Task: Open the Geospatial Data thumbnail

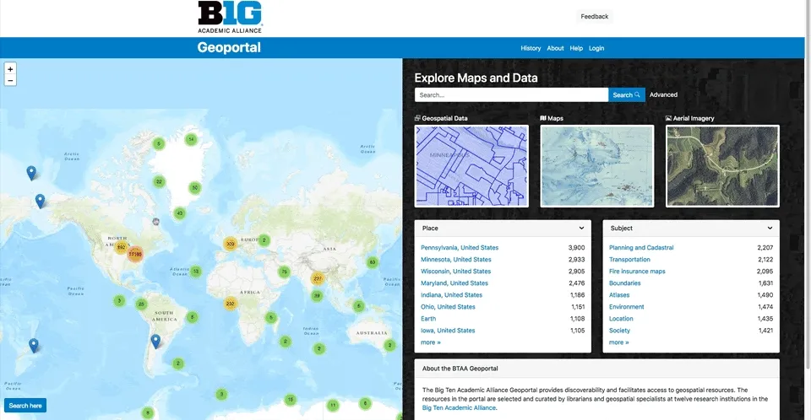Action: tap(471, 166)
